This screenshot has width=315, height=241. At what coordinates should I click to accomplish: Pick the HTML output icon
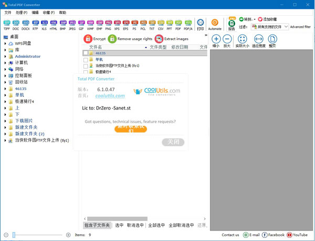click(54, 25)
